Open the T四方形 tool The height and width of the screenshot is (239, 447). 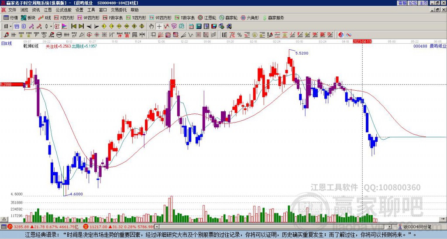tap(136, 17)
